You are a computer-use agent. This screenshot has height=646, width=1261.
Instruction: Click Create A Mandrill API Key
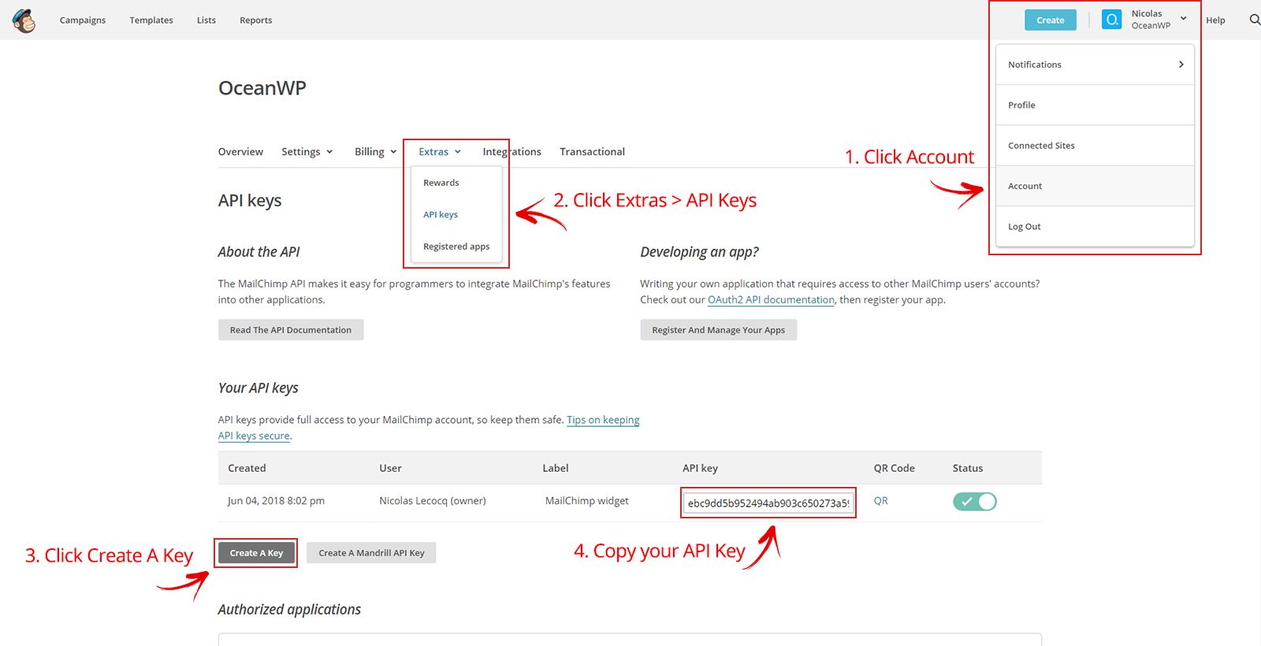371,553
